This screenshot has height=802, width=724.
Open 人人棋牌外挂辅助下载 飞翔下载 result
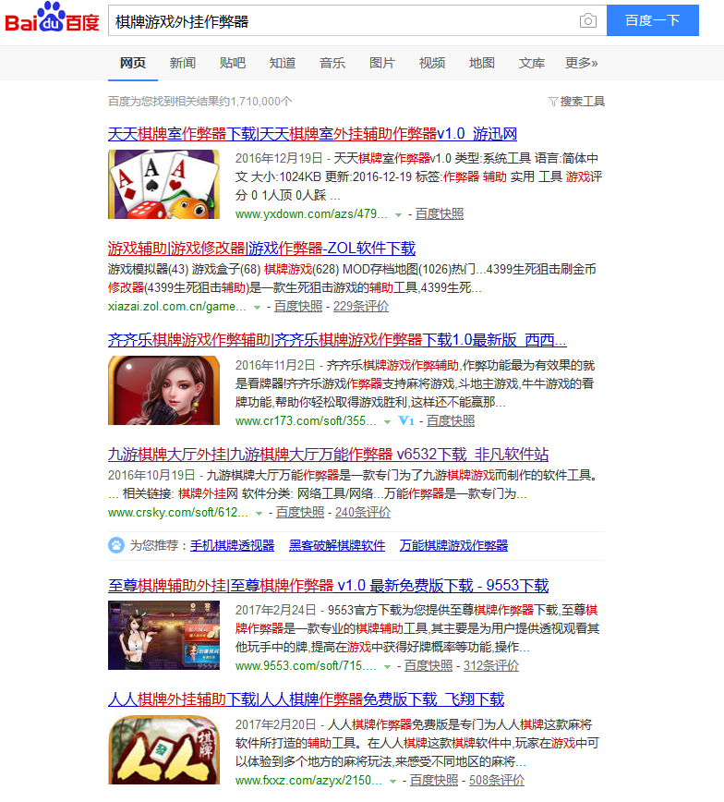coord(307,699)
